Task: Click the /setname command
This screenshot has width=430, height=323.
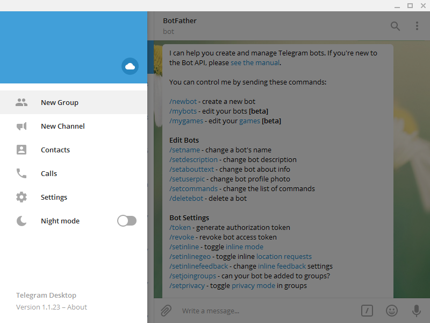Action: click(x=184, y=150)
